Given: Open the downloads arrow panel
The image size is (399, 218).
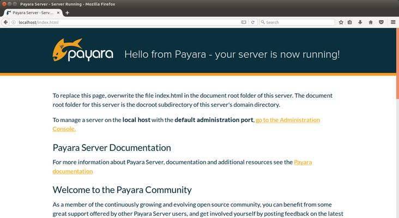Looking at the screenshot, I should click(360, 22).
